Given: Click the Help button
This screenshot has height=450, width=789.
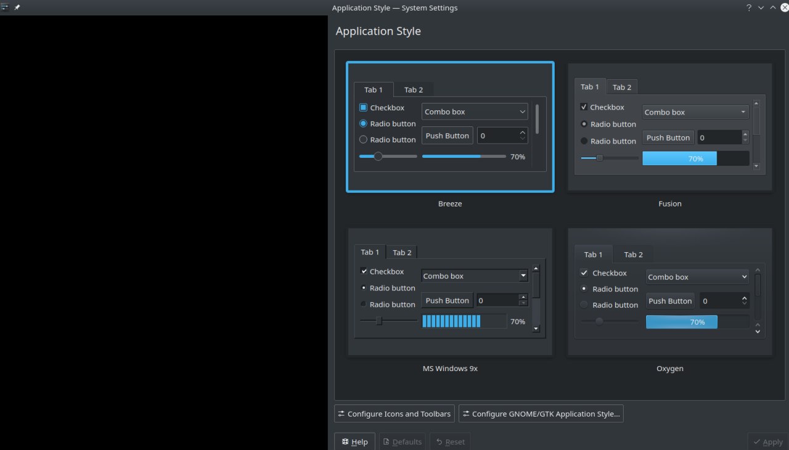Looking at the screenshot, I should click(354, 441).
